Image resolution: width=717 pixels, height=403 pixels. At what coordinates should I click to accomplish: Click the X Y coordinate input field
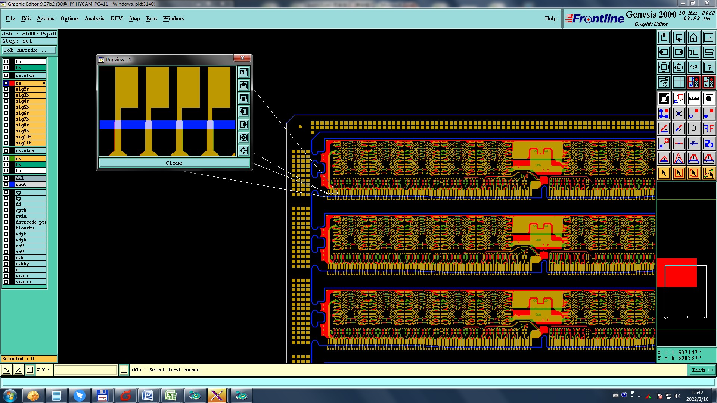86,370
